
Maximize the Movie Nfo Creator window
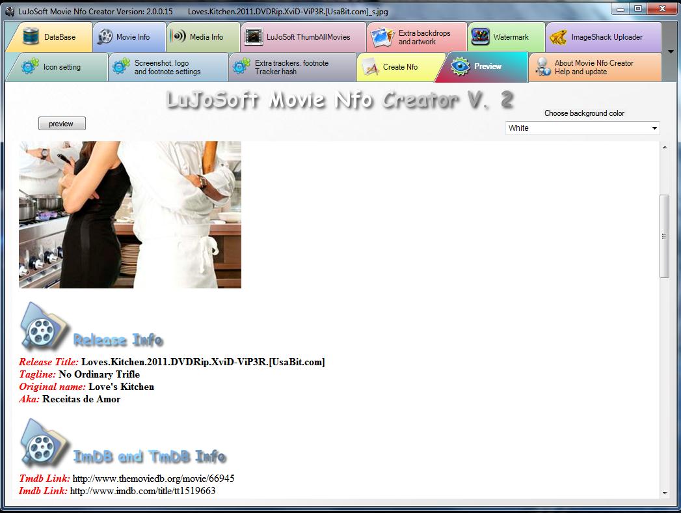(x=638, y=9)
